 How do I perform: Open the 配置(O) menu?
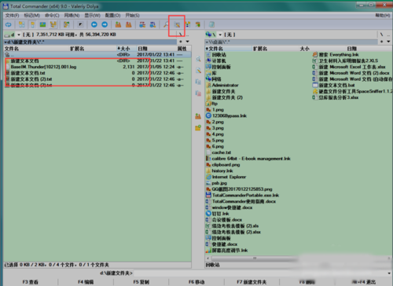[112, 16]
